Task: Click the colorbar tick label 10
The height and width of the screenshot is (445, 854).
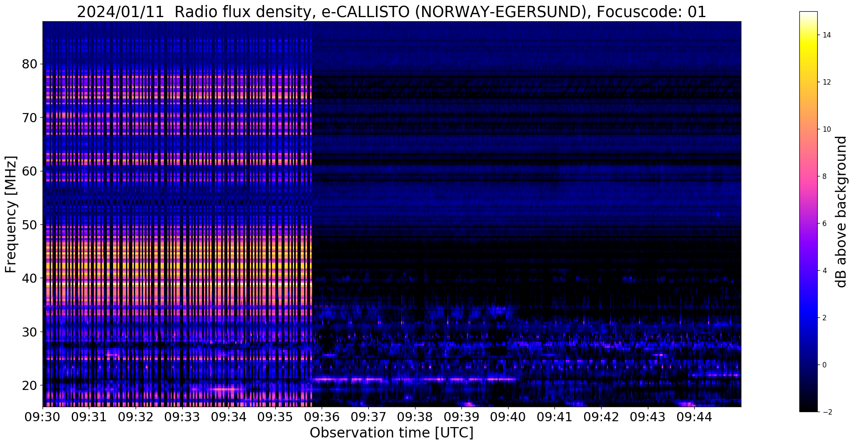Action: (826, 129)
